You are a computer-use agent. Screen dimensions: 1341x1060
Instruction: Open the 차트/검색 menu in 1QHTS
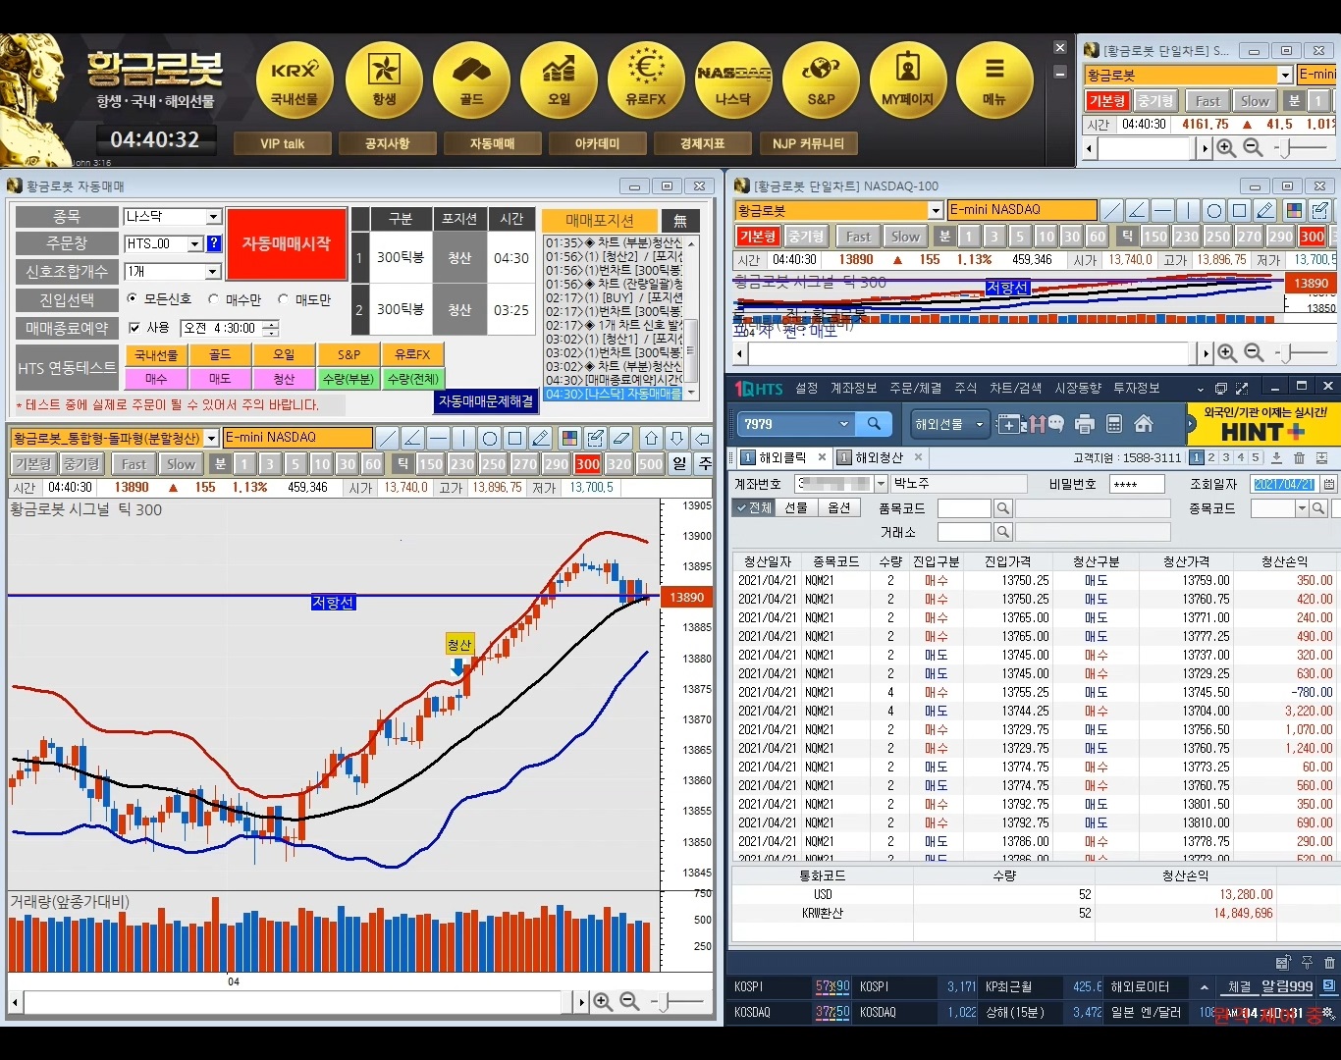point(1015,388)
